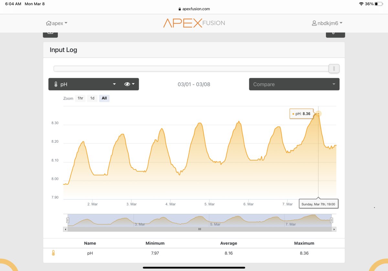Click the Wi-Fi status icon

361,4
